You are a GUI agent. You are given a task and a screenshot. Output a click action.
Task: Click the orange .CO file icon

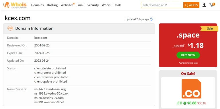point(191,89)
